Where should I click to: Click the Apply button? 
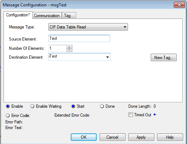(141, 137)
